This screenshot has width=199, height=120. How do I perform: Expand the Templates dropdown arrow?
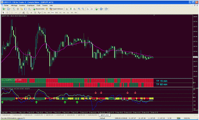click(108, 9)
